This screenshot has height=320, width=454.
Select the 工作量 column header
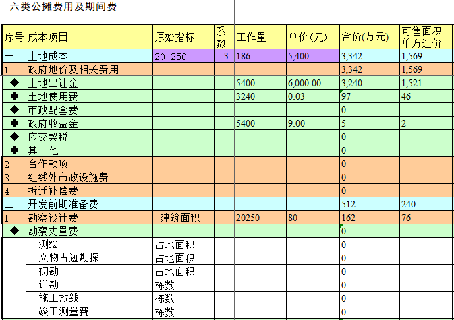[x=251, y=36]
